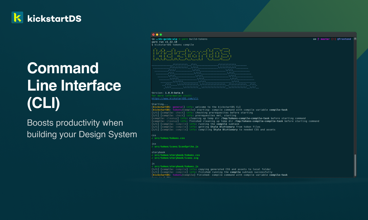This screenshot has height=220, width=368.
Task: Click the "Starting..." line in terminal
Action: (160, 104)
